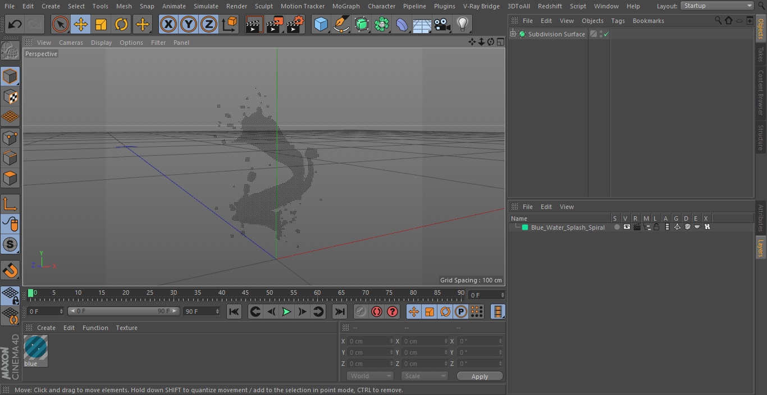Click the preview range slider bar
The height and width of the screenshot is (395, 767).
coord(124,311)
